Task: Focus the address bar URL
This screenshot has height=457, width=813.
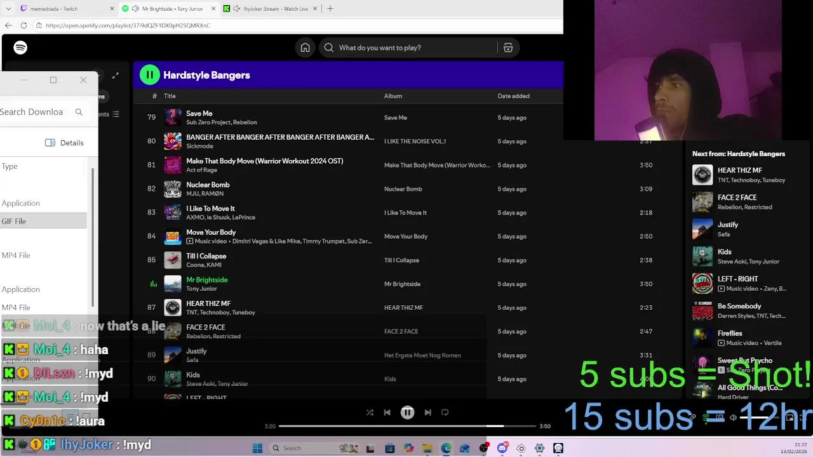Action: point(128,25)
